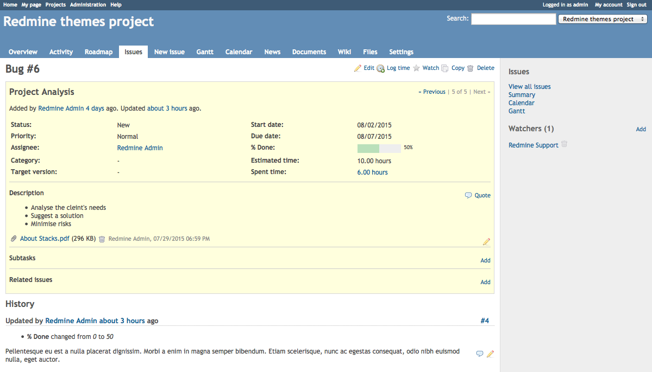652x372 pixels.
Task: Go to the Documents tab
Action: point(309,52)
